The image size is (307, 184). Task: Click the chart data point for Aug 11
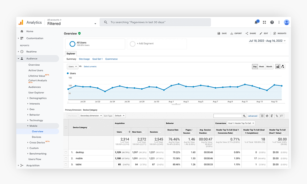[245, 85]
